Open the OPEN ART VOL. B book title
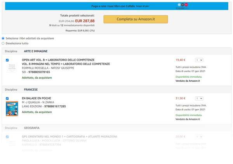Viewport: 233px width, 164px height. [x=66, y=62]
